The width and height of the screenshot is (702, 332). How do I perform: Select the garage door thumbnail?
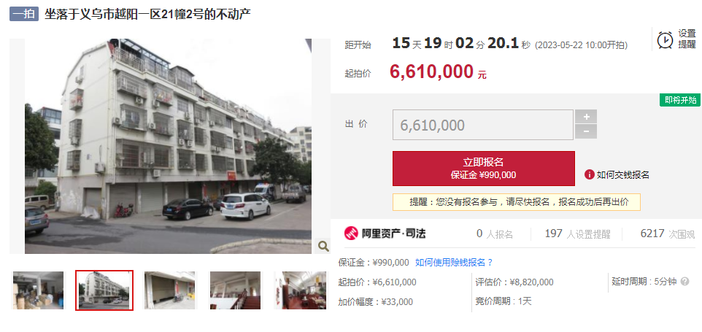coord(170,290)
